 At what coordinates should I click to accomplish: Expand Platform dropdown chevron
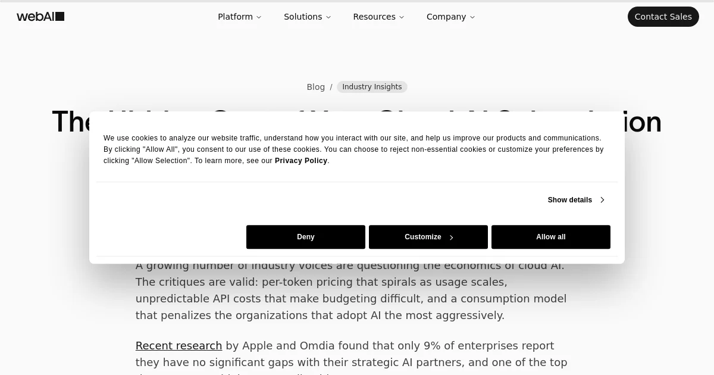point(258,17)
